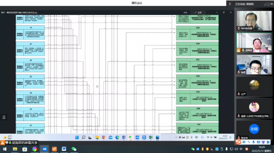Toggle system volume speaker icon in tray
This screenshot has height=153, width=274.
click(x=236, y=149)
